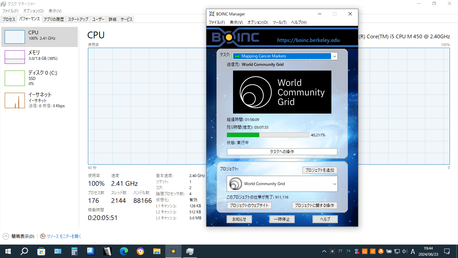
Task: Click the BOINC system tray icon
Action: pyautogui.click(x=332, y=251)
